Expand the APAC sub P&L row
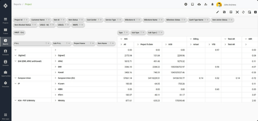 pyautogui.click(x=55, y=61)
